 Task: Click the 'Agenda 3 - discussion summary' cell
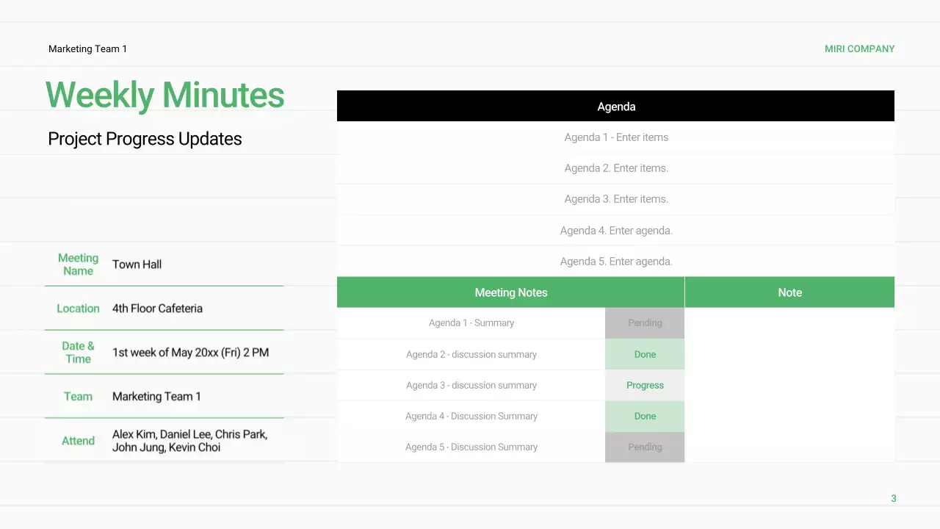[471, 385]
